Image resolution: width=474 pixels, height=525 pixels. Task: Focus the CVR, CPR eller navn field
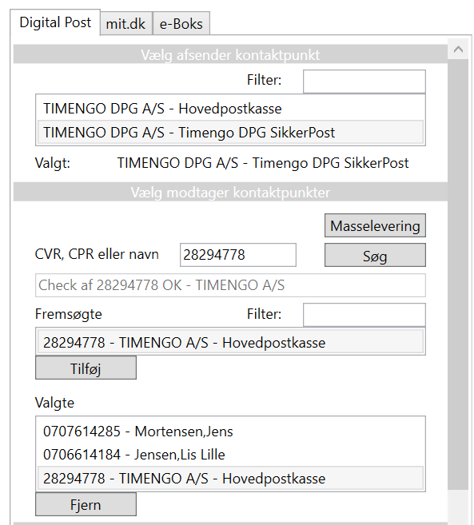coord(238,255)
